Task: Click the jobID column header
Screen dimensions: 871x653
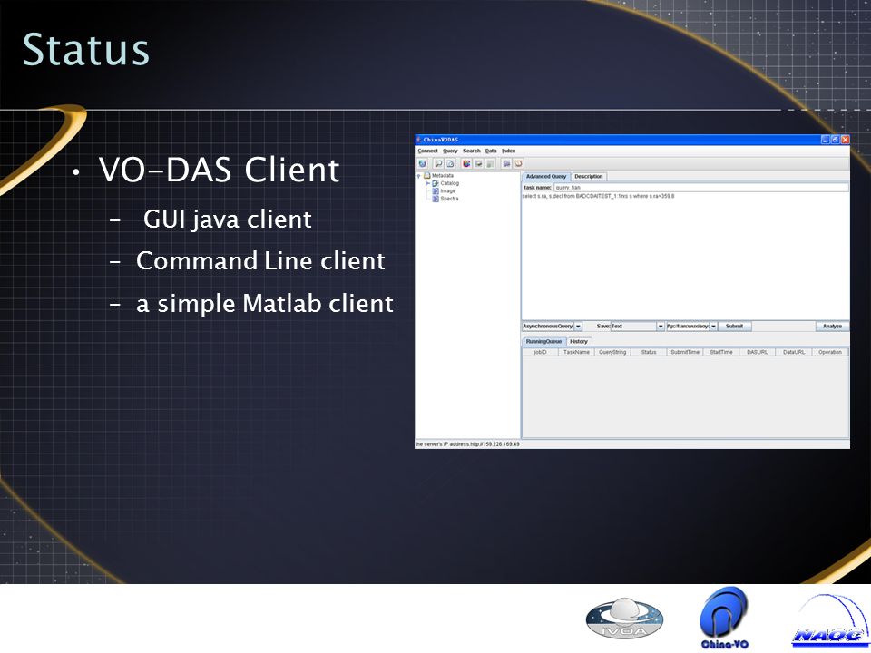Action: point(541,352)
